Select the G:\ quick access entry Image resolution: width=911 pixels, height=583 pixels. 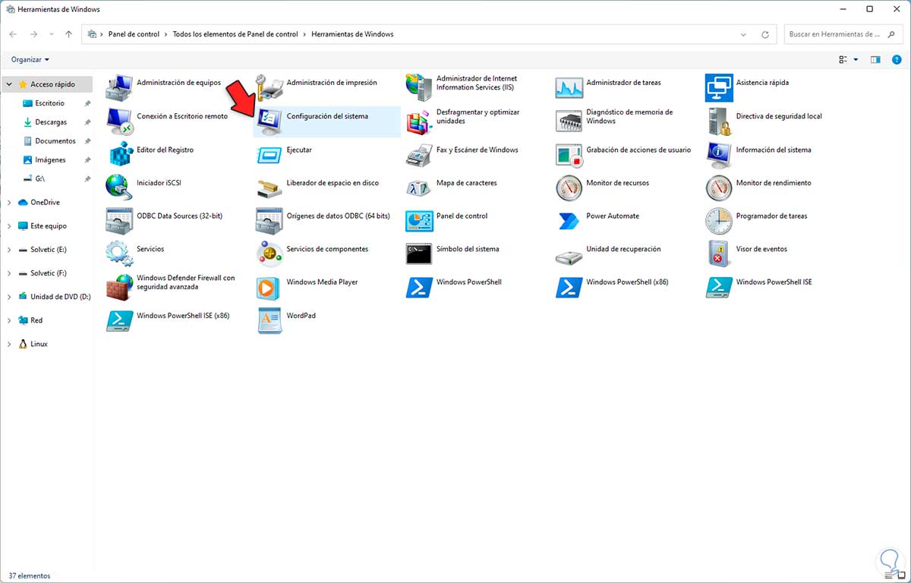point(39,179)
